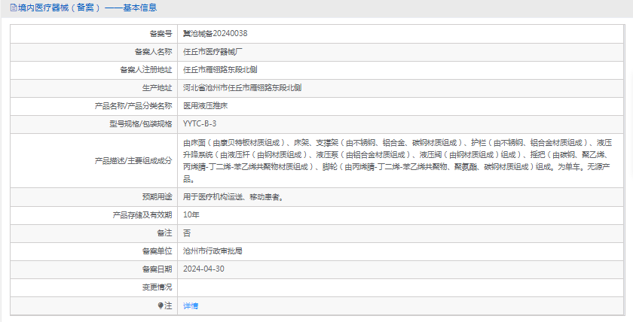The image size is (633, 322).
Task: Select the date 2024-04-30
Action: [x=203, y=269]
